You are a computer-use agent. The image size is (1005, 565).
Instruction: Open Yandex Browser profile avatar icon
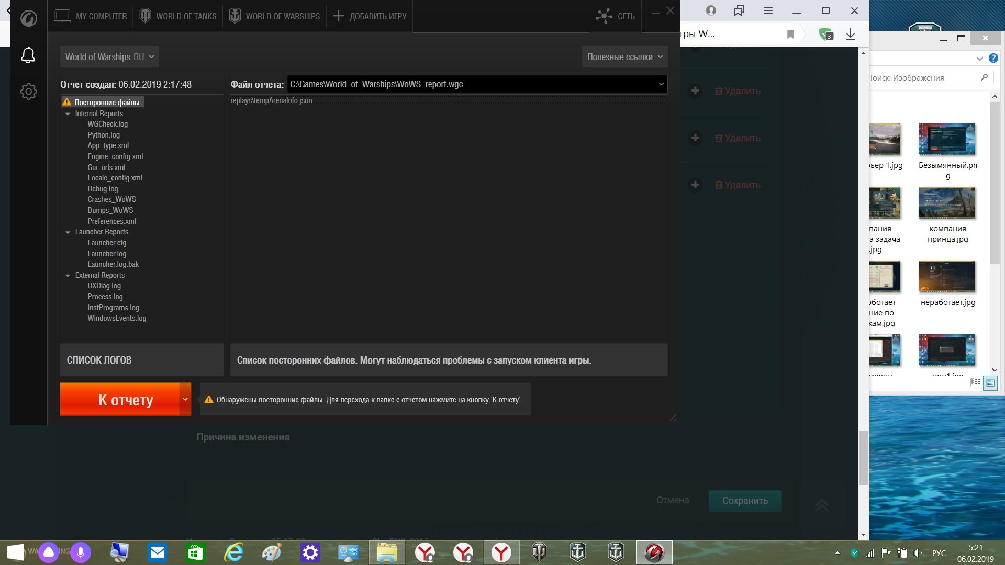pos(710,10)
